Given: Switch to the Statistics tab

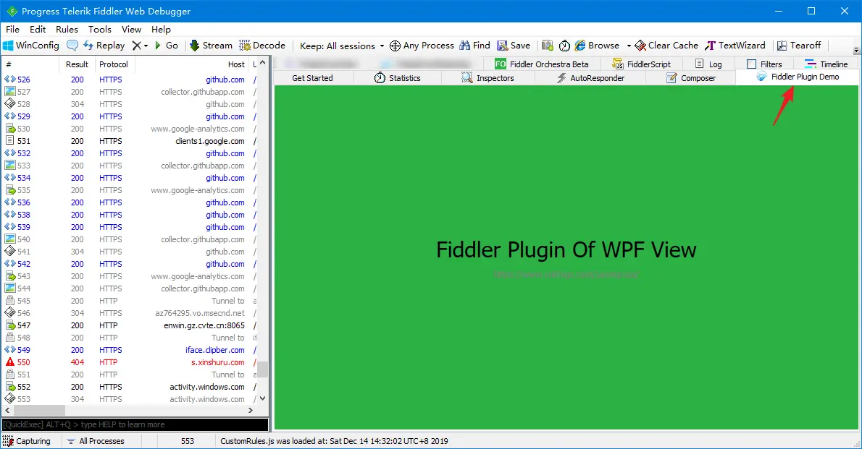Looking at the screenshot, I should point(398,78).
